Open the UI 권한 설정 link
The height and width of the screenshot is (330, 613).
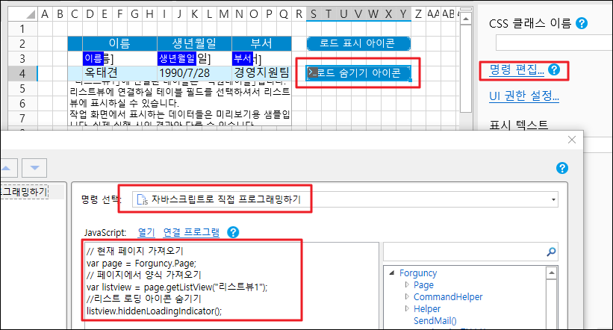point(524,96)
